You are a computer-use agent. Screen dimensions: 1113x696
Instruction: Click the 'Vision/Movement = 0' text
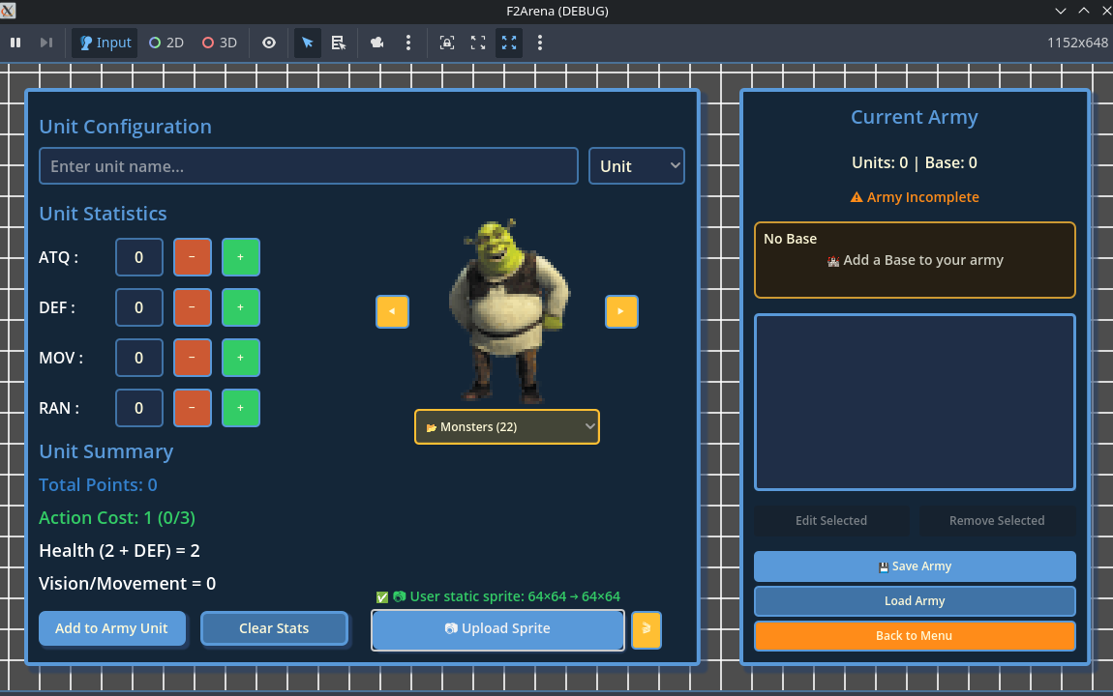(128, 583)
